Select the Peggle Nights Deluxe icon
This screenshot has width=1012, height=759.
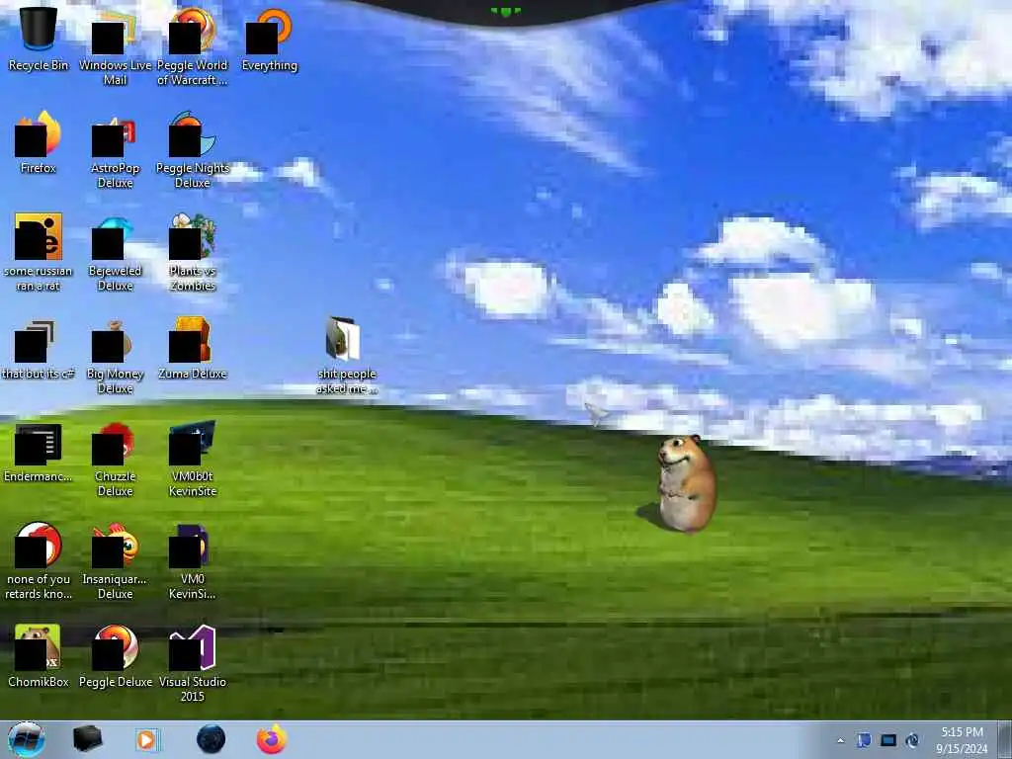[x=193, y=150]
